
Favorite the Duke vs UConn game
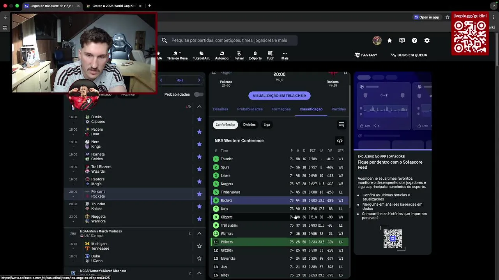[199, 259]
